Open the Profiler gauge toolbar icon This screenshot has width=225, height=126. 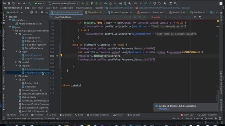tap(106, 3)
